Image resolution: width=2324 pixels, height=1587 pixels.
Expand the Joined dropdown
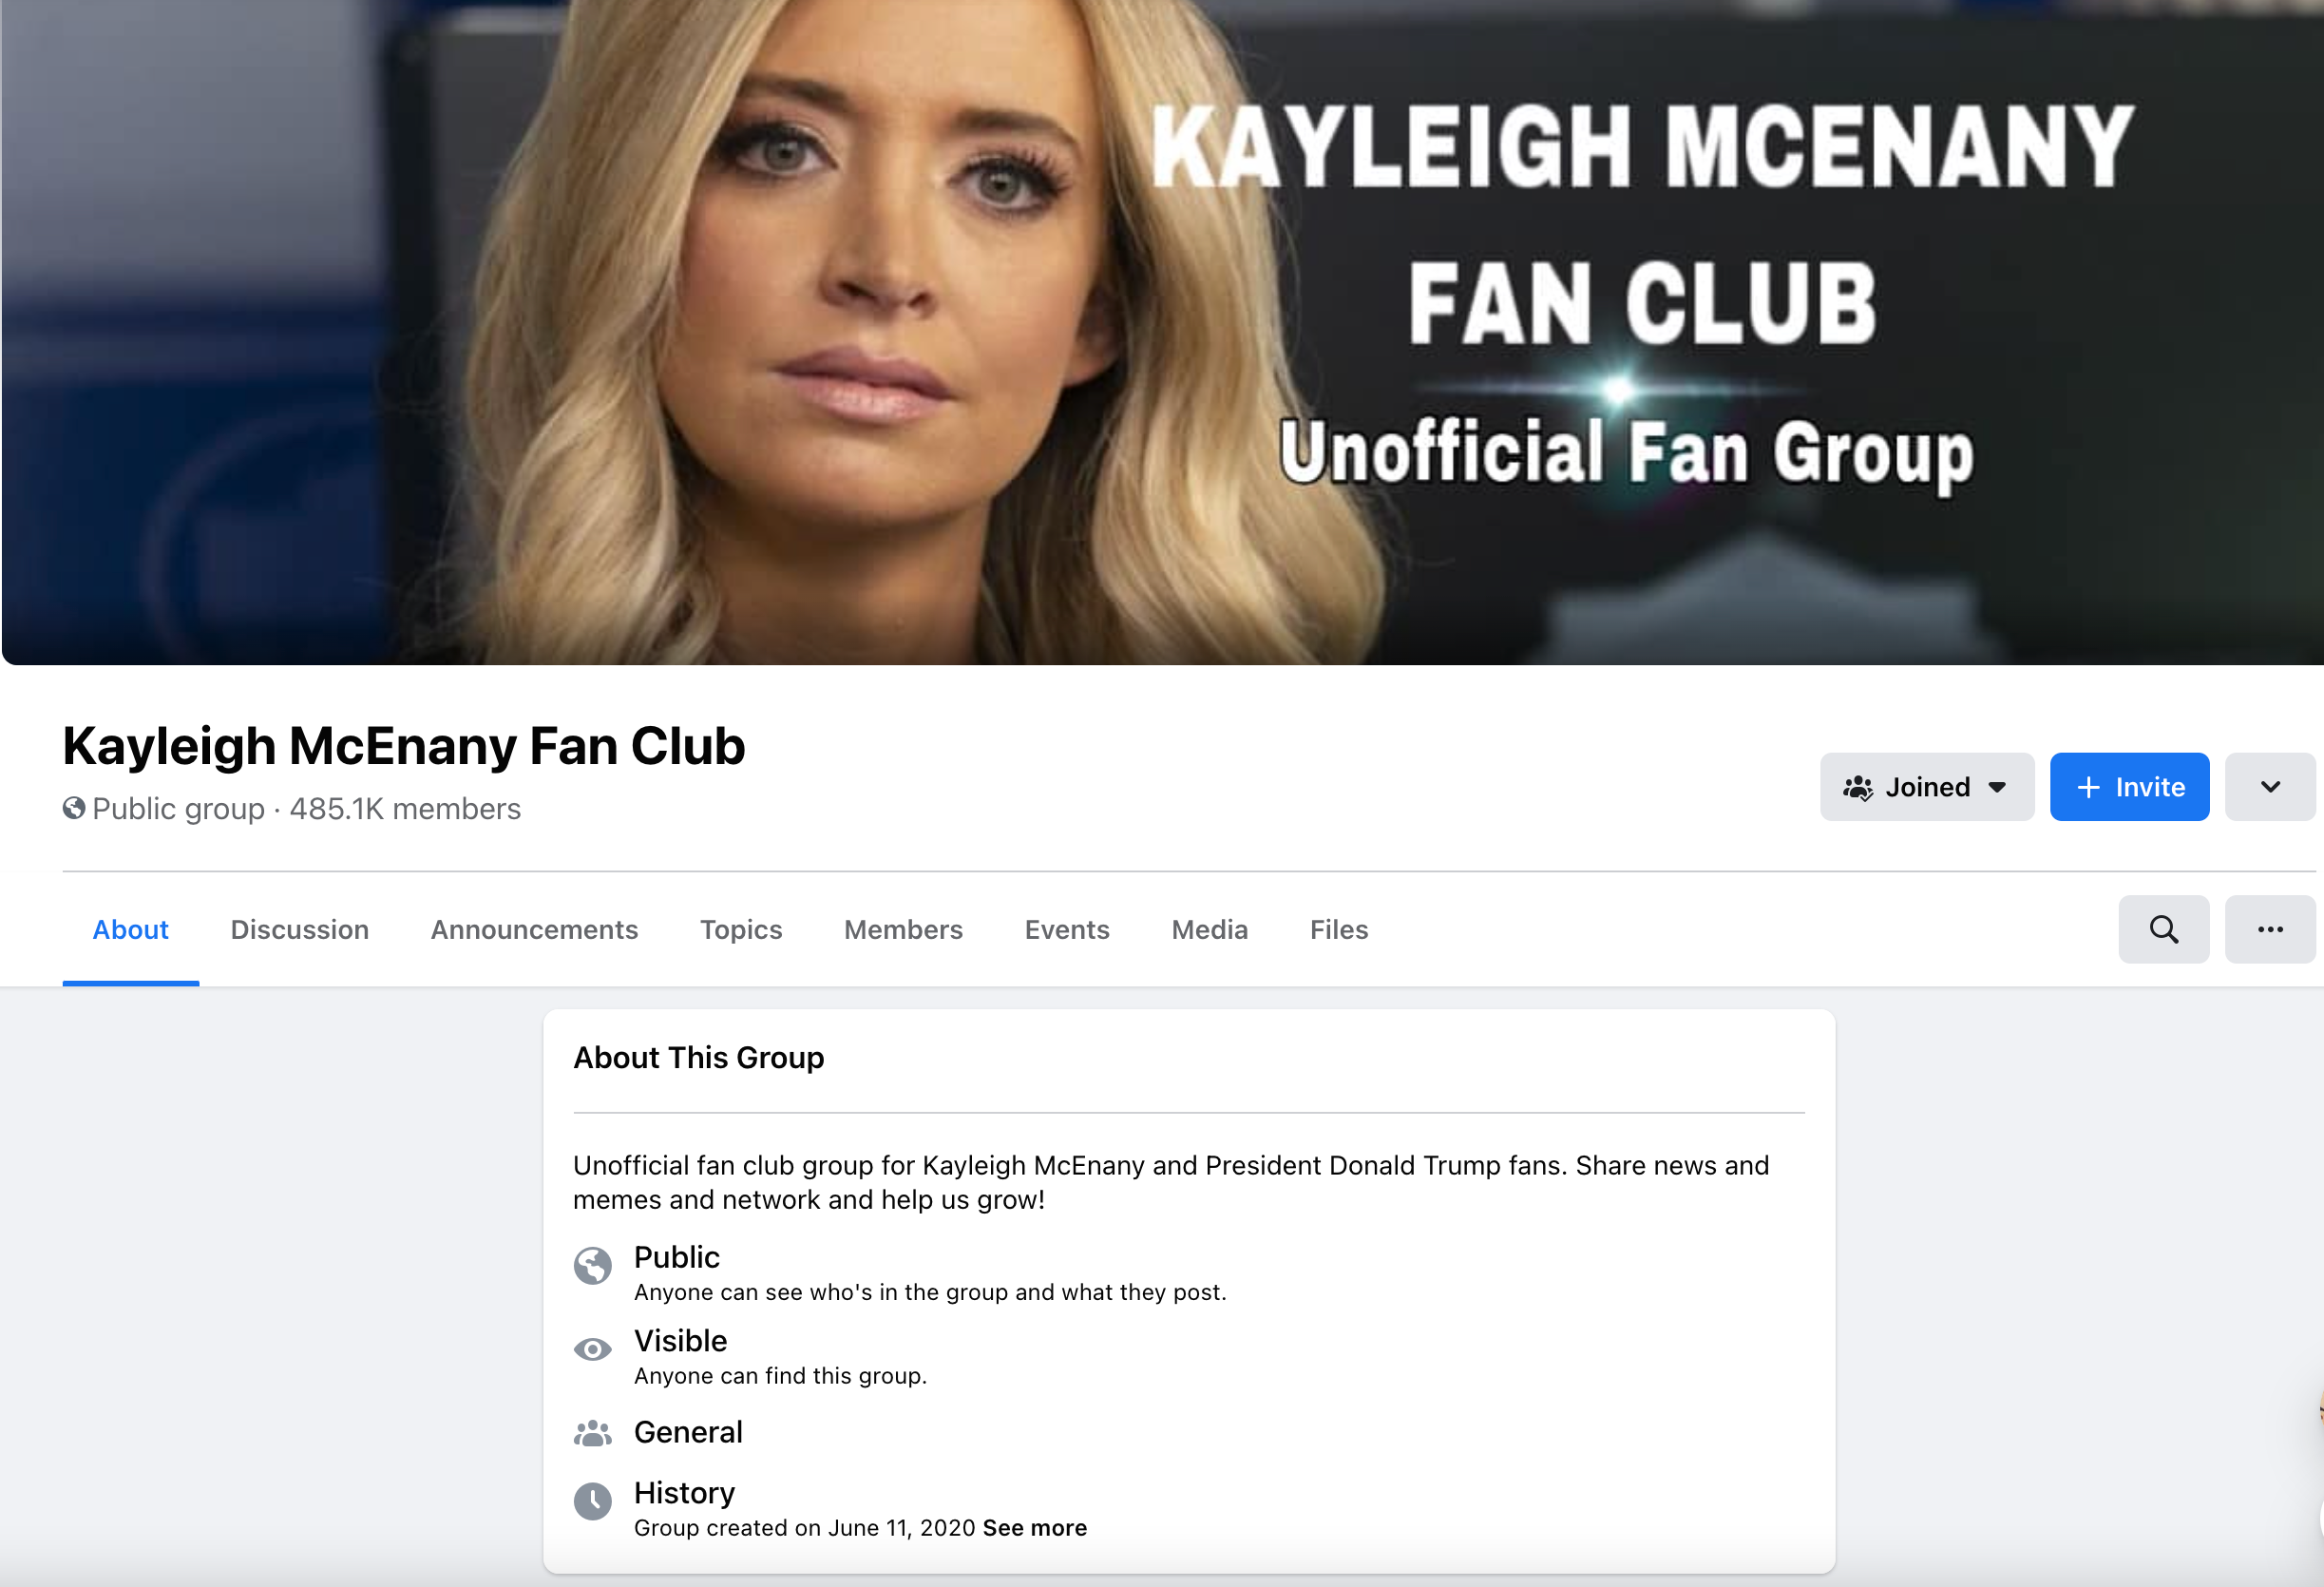pyautogui.click(x=1926, y=787)
